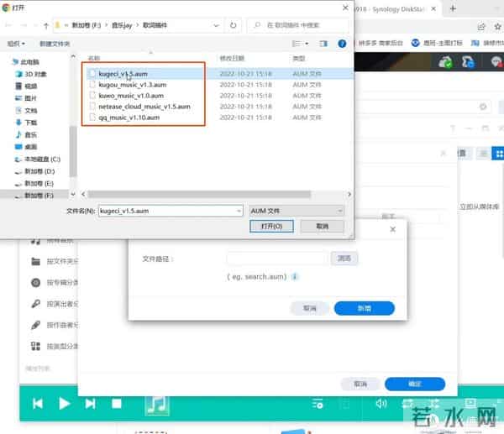This screenshot has height=434, width=504.
Task: Select Pictures folder in navigation tree
Action: (x=26, y=98)
